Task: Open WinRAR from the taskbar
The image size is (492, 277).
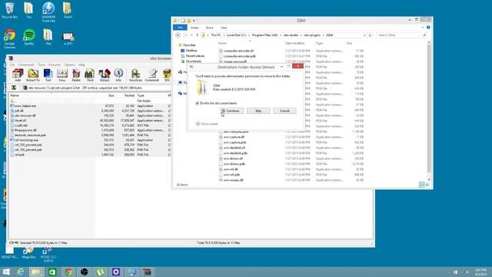Action: coord(147,272)
